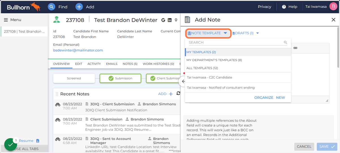This screenshot has width=340, height=153.
Task: Switch to the NOTES (5) tab
Action: [x=130, y=64]
